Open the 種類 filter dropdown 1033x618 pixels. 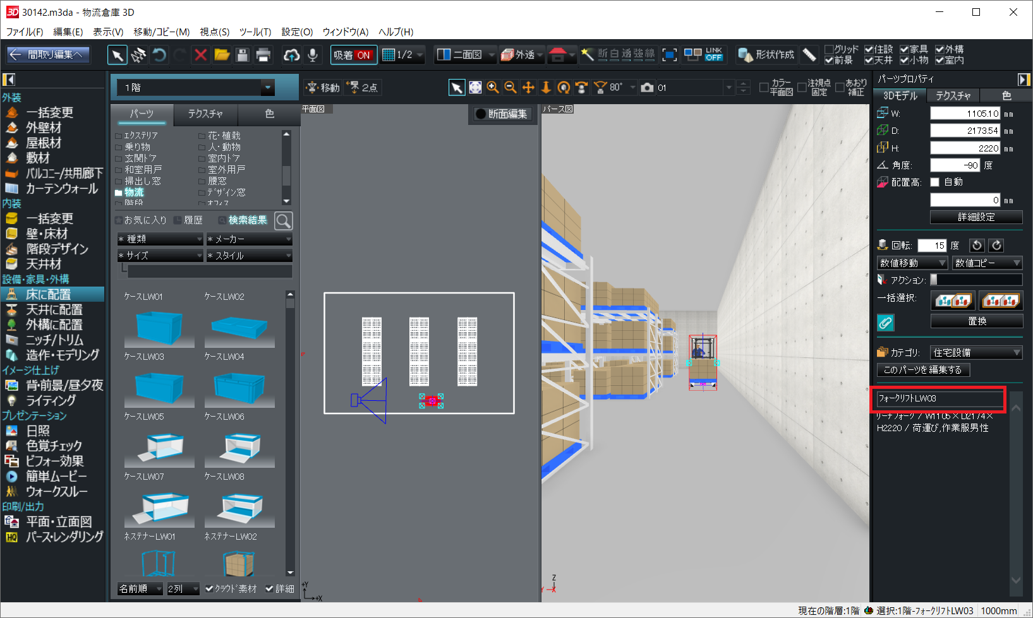click(x=160, y=239)
